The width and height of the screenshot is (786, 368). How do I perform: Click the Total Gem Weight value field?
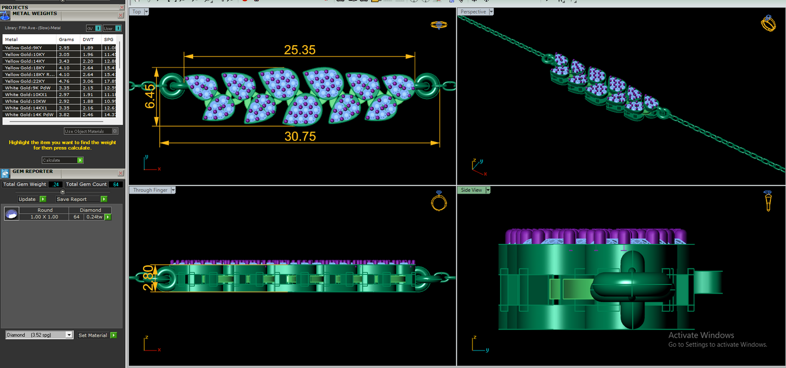pos(55,184)
